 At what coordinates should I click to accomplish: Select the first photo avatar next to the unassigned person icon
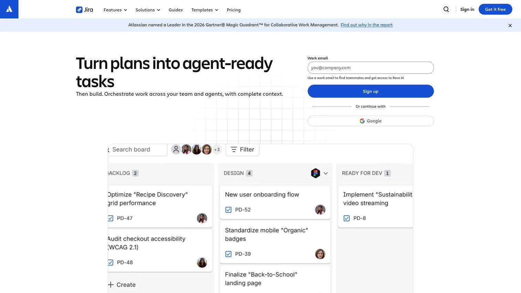tap(186, 149)
